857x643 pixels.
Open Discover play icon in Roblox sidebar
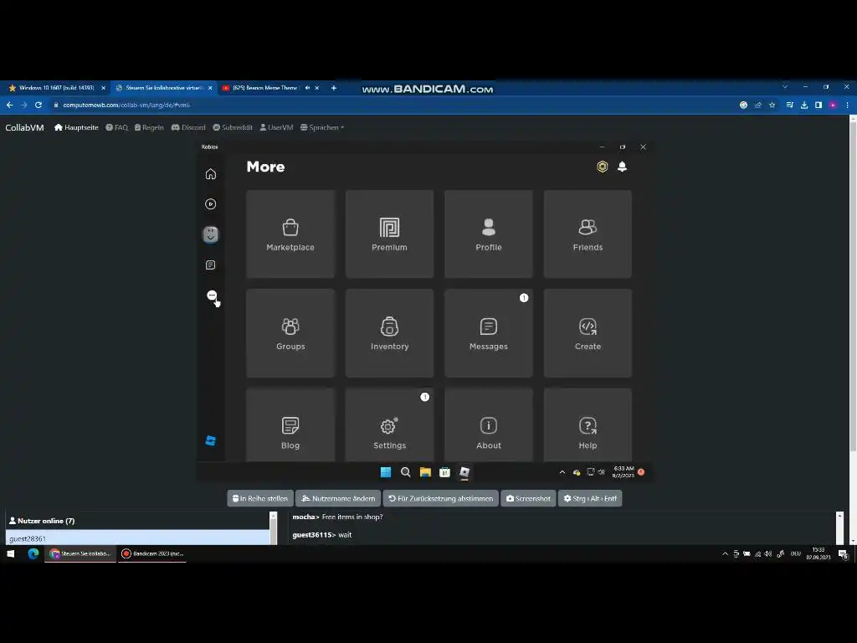(210, 204)
